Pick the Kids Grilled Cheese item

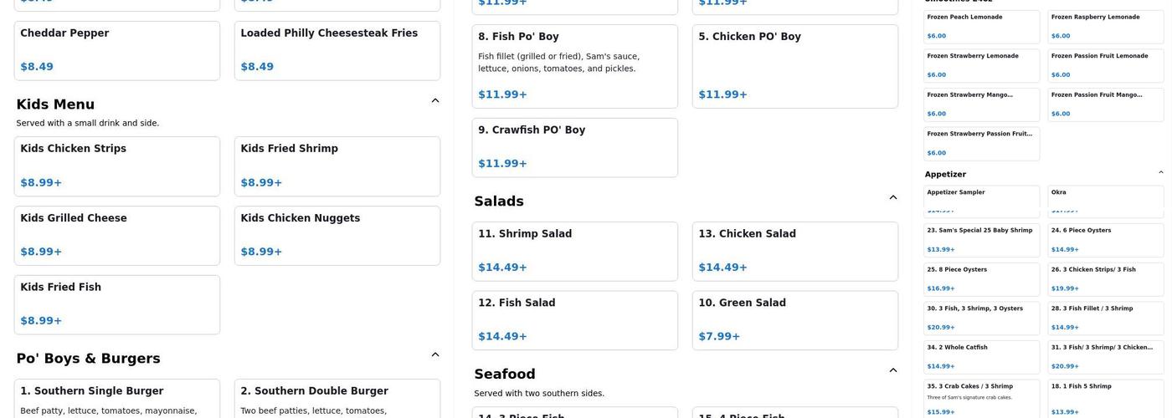point(117,235)
